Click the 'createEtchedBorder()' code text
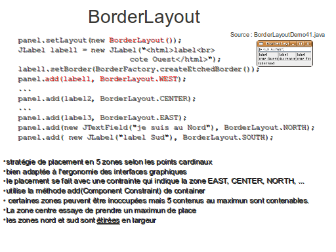The width and height of the screenshot is (336, 252). coord(208,69)
